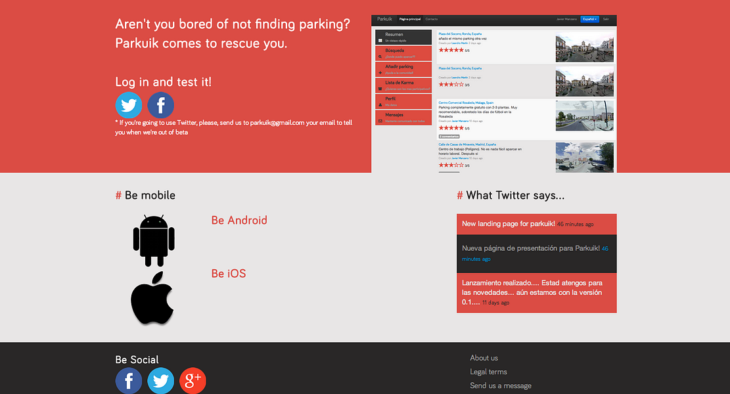Open Facebook in Be Social footer
The height and width of the screenshot is (394, 730).
pos(129,380)
